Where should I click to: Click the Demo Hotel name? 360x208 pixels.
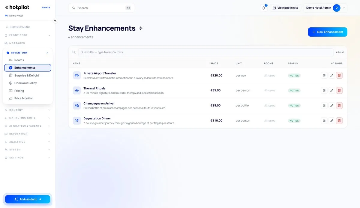click(16, 16)
